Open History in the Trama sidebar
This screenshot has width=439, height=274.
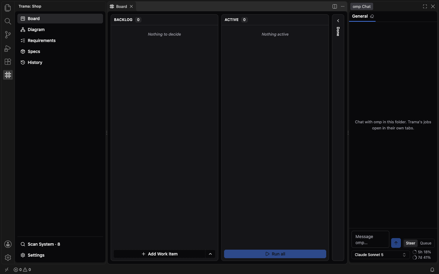(x=60, y=62)
